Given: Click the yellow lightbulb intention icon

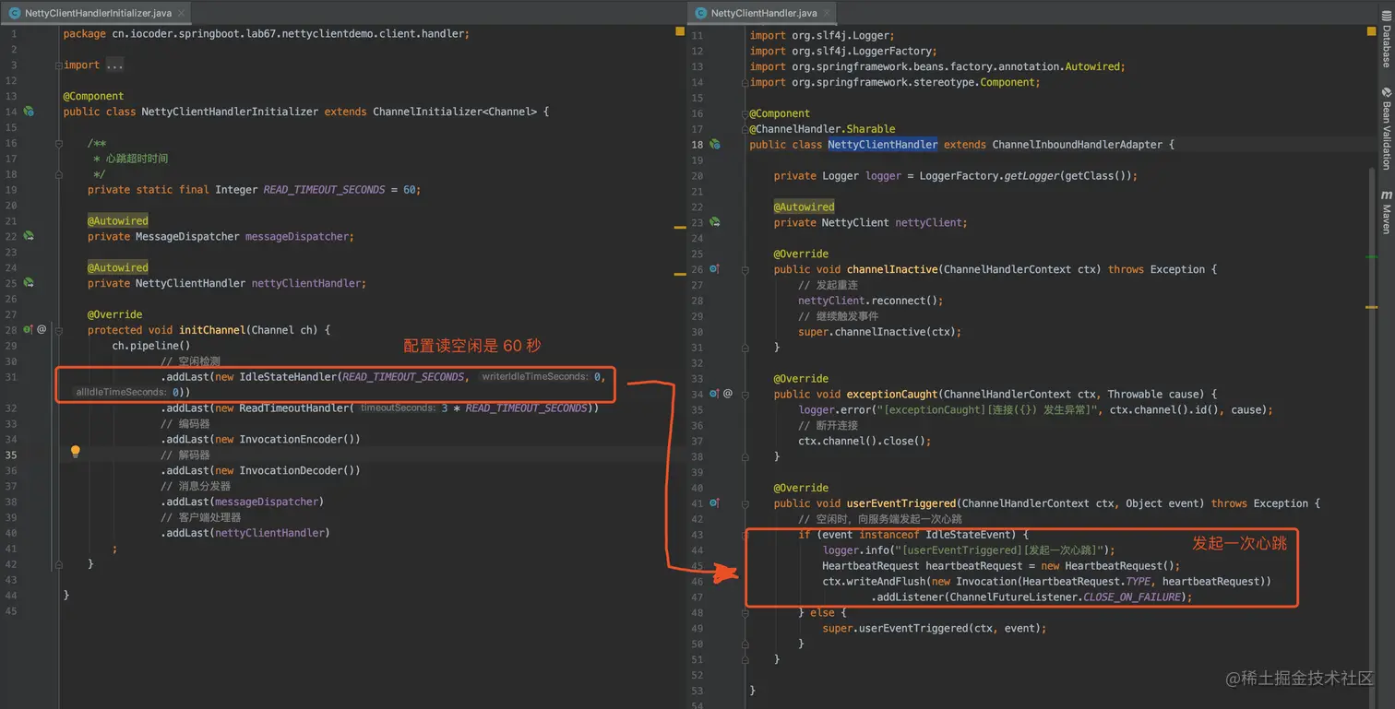Looking at the screenshot, I should [76, 452].
